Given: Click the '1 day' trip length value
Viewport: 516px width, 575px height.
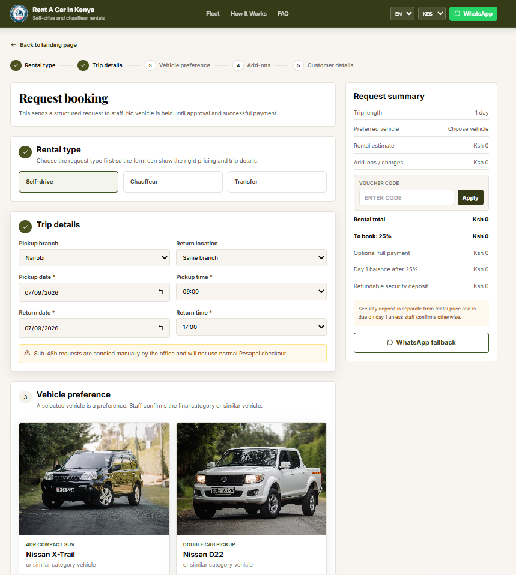Looking at the screenshot, I should [482, 113].
